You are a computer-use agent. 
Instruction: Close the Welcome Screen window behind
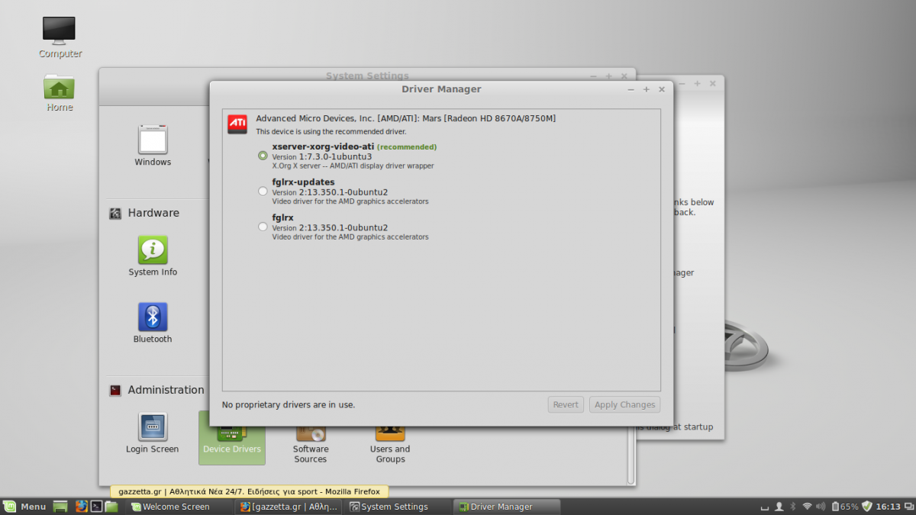point(713,83)
